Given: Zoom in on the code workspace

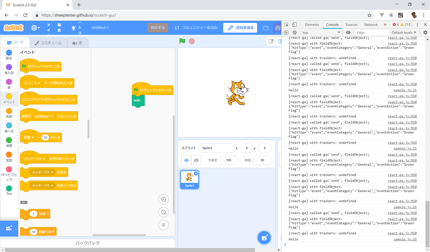Looking at the screenshot, I should tap(164, 199).
